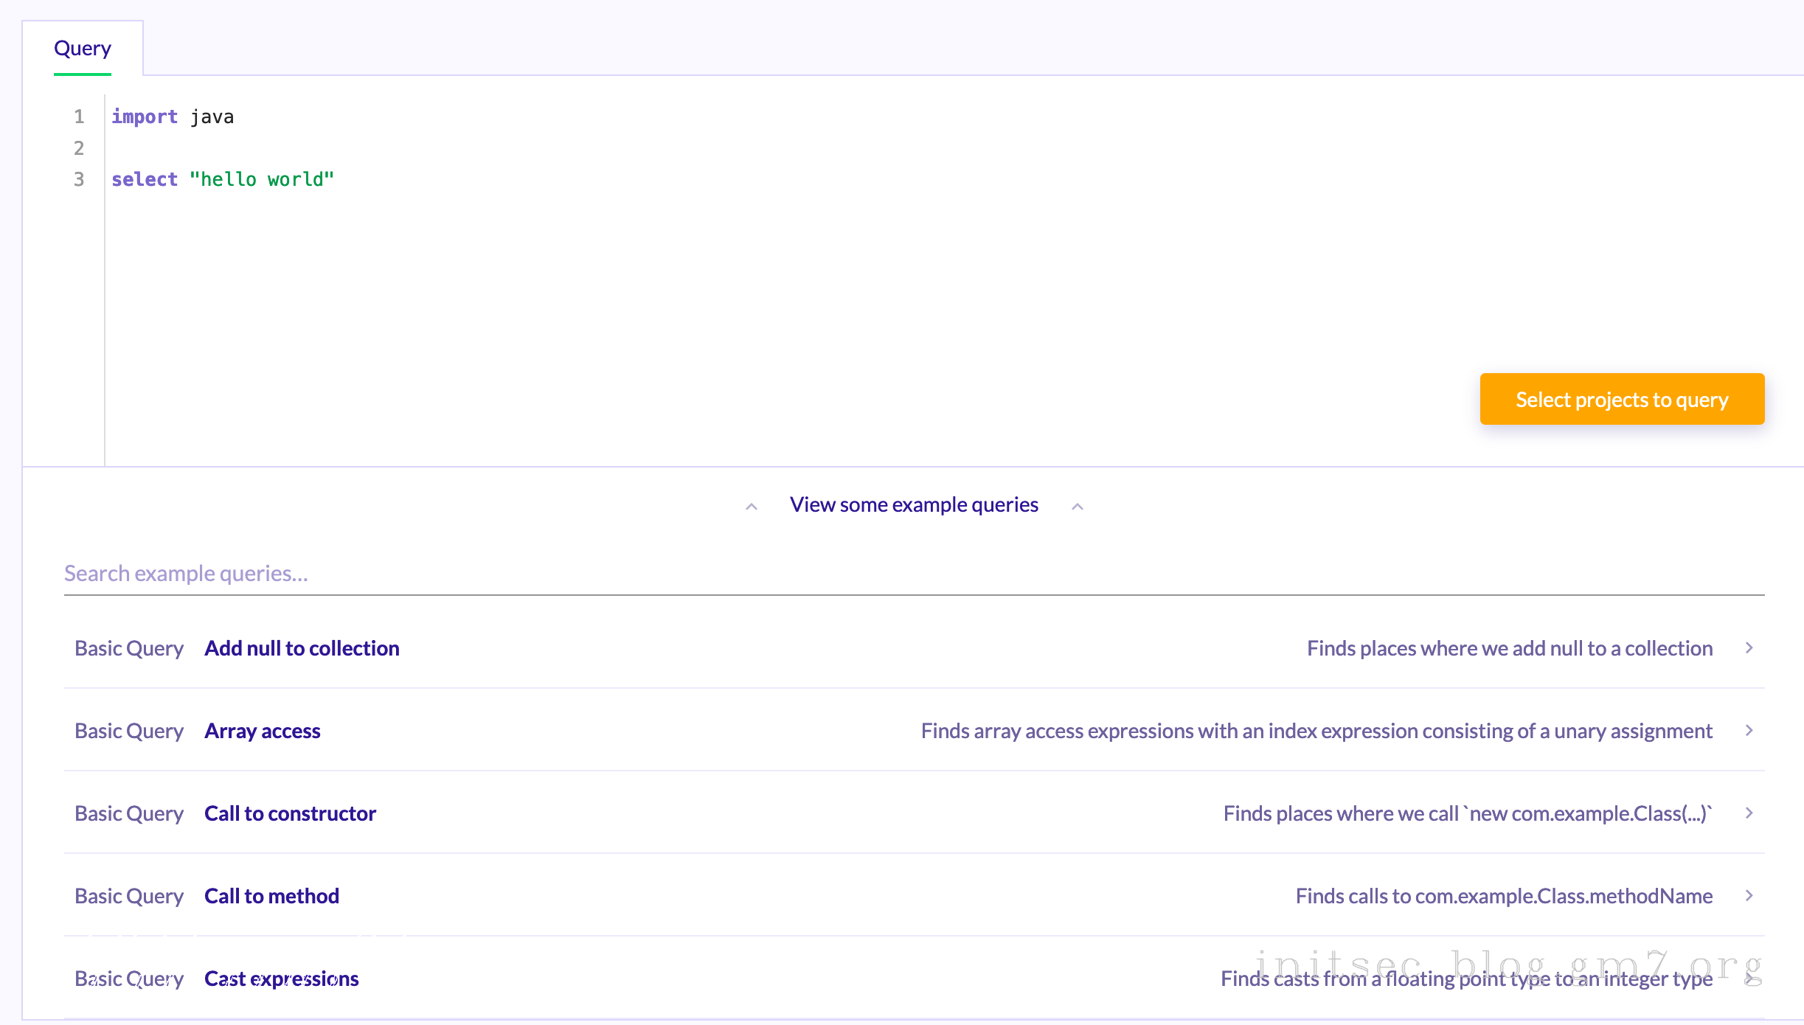Open the Cast expressions example query
1804x1025 pixels.
[x=281, y=979]
